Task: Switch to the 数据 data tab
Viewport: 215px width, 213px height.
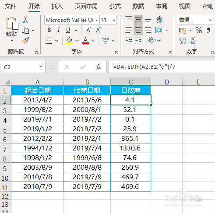Action: pyautogui.click(x=138, y=7)
